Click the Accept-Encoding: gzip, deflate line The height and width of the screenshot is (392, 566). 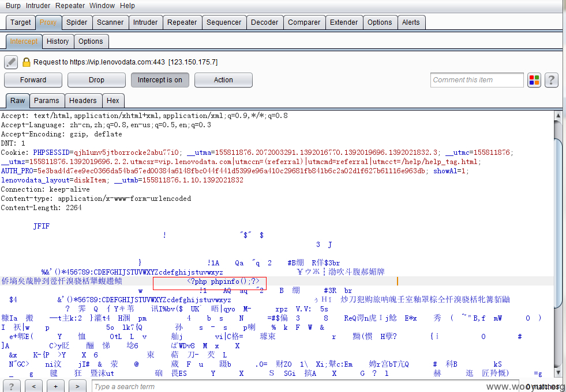tap(61, 134)
